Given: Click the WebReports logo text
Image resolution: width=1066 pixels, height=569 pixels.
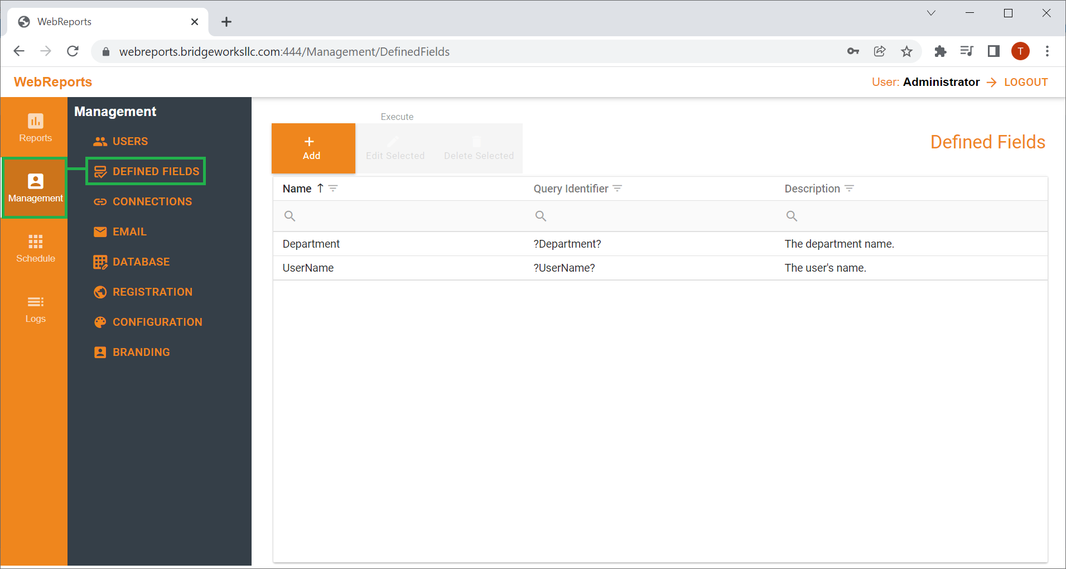Looking at the screenshot, I should [x=53, y=82].
